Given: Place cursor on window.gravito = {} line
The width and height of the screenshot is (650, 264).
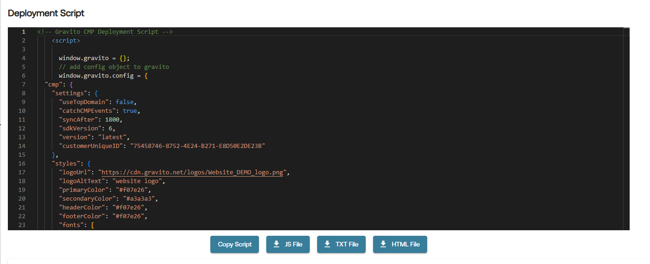Looking at the screenshot, I should click(94, 58).
